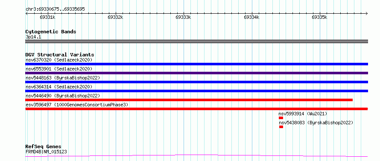The height and width of the screenshot is (161, 380).
Task: Click the RefSeq Genes track title
Action: (x=44, y=147)
